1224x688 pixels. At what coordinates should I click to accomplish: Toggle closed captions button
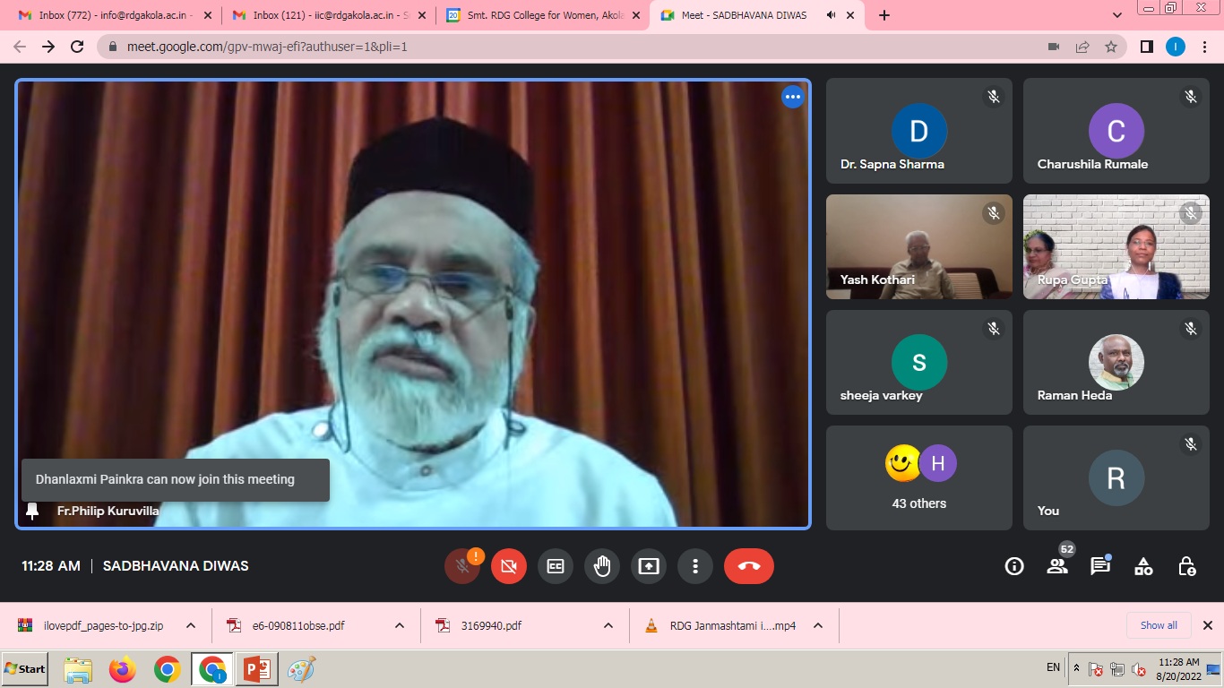click(556, 566)
